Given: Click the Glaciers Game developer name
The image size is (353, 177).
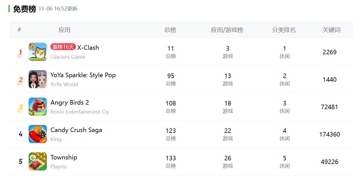Looking at the screenshot, I should pos(68,57).
